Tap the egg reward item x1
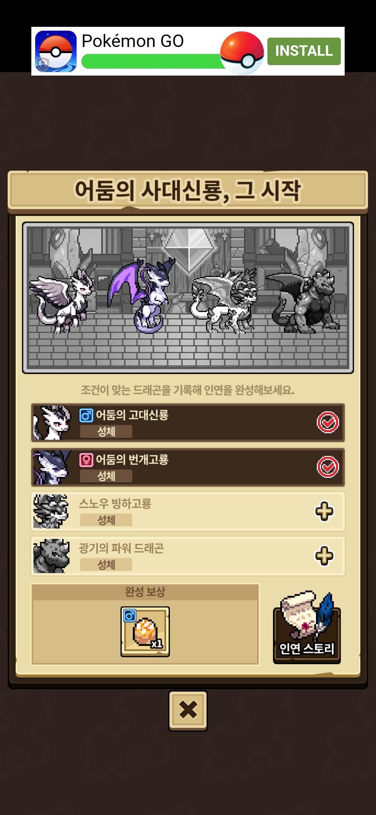376x815 pixels. [x=145, y=631]
